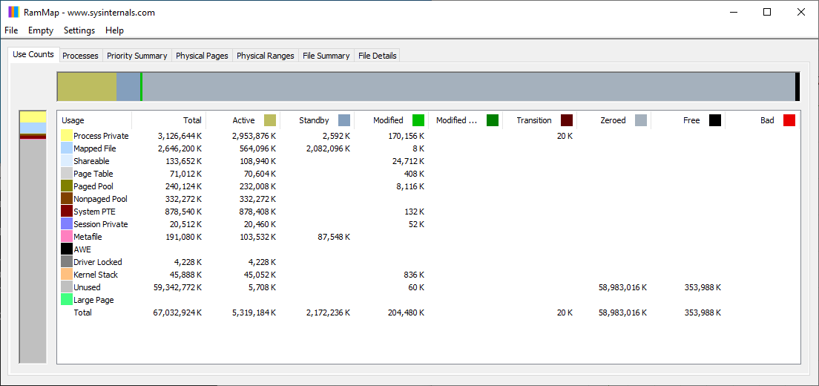Sort by the Total column header
The height and width of the screenshot is (386, 819).
coord(168,121)
